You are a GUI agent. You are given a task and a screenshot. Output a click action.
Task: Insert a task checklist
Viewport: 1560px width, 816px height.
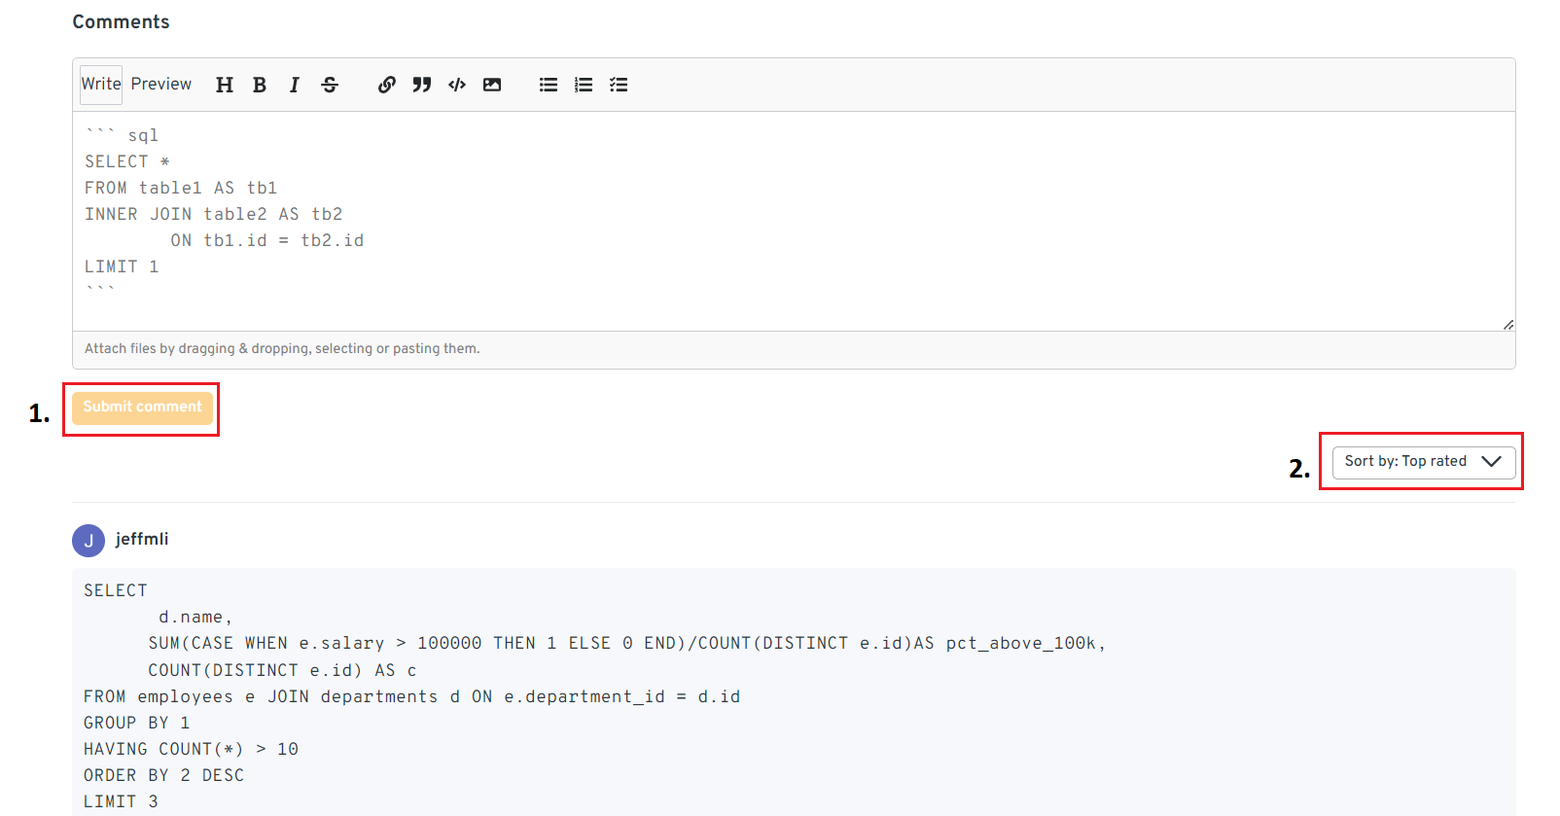(x=619, y=86)
